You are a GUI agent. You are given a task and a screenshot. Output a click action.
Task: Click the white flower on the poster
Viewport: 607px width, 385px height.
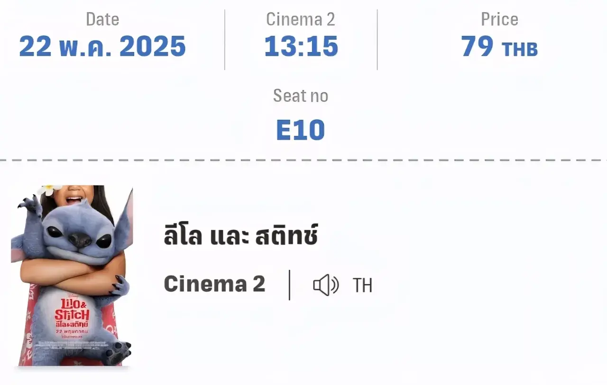click(x=50, y=190)
